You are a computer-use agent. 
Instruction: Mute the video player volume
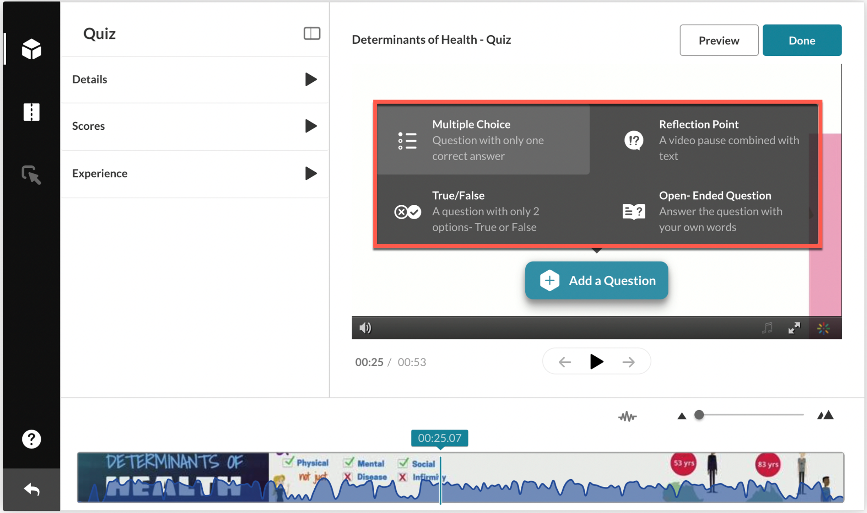tap(365, 328)
